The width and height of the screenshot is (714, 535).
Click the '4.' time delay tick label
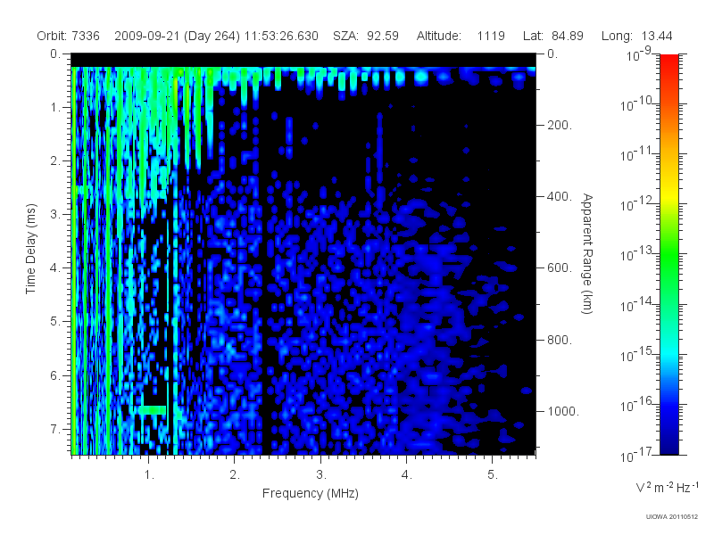55,268
